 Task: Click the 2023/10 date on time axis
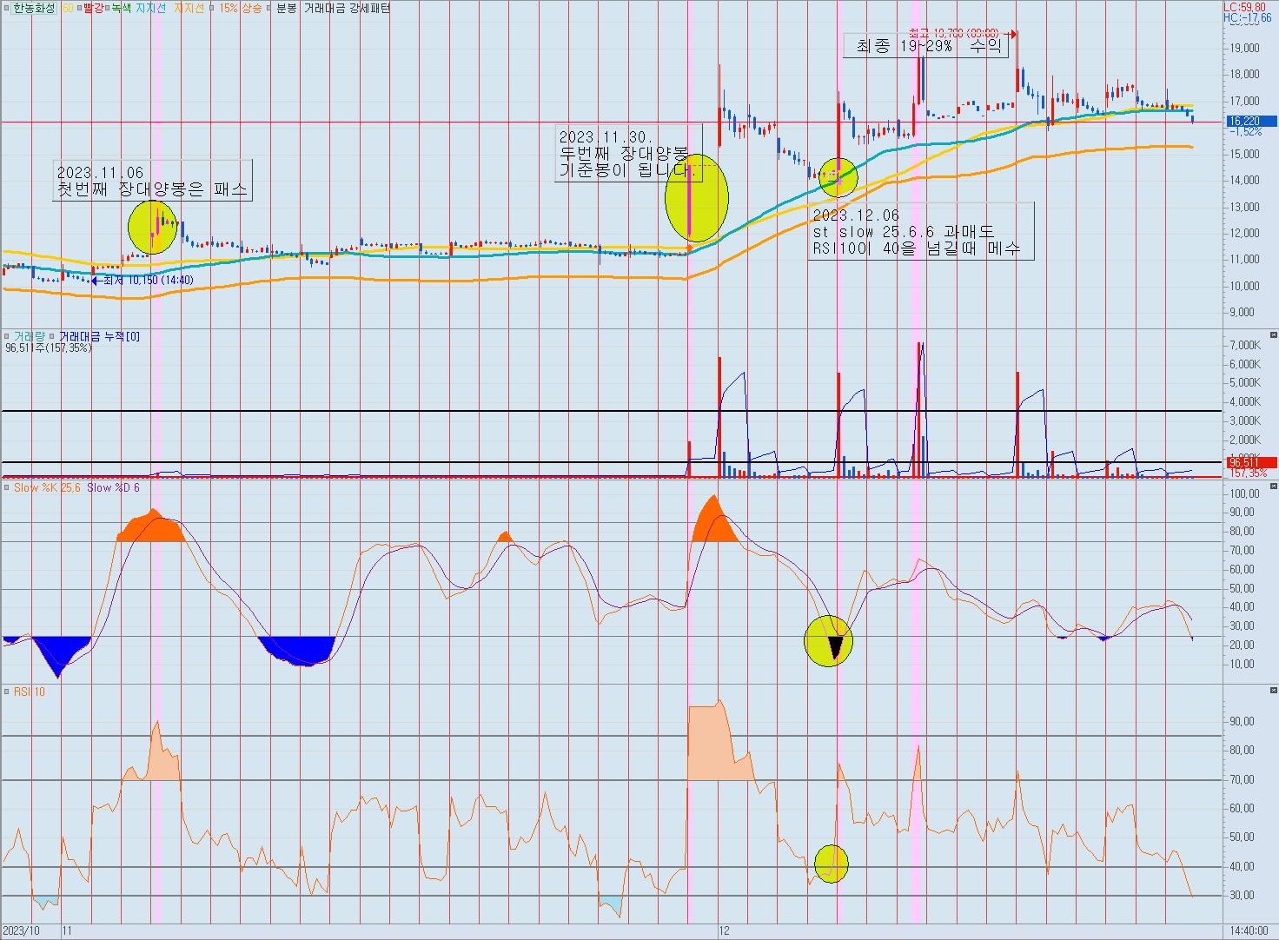coord(22,931)
